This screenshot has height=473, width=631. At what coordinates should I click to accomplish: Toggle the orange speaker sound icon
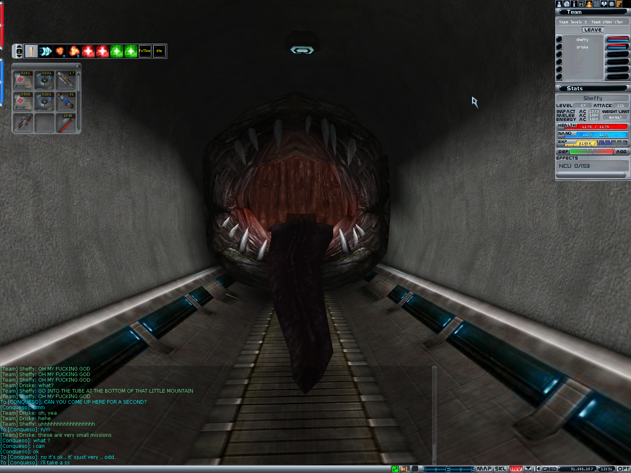pos(405,469)
